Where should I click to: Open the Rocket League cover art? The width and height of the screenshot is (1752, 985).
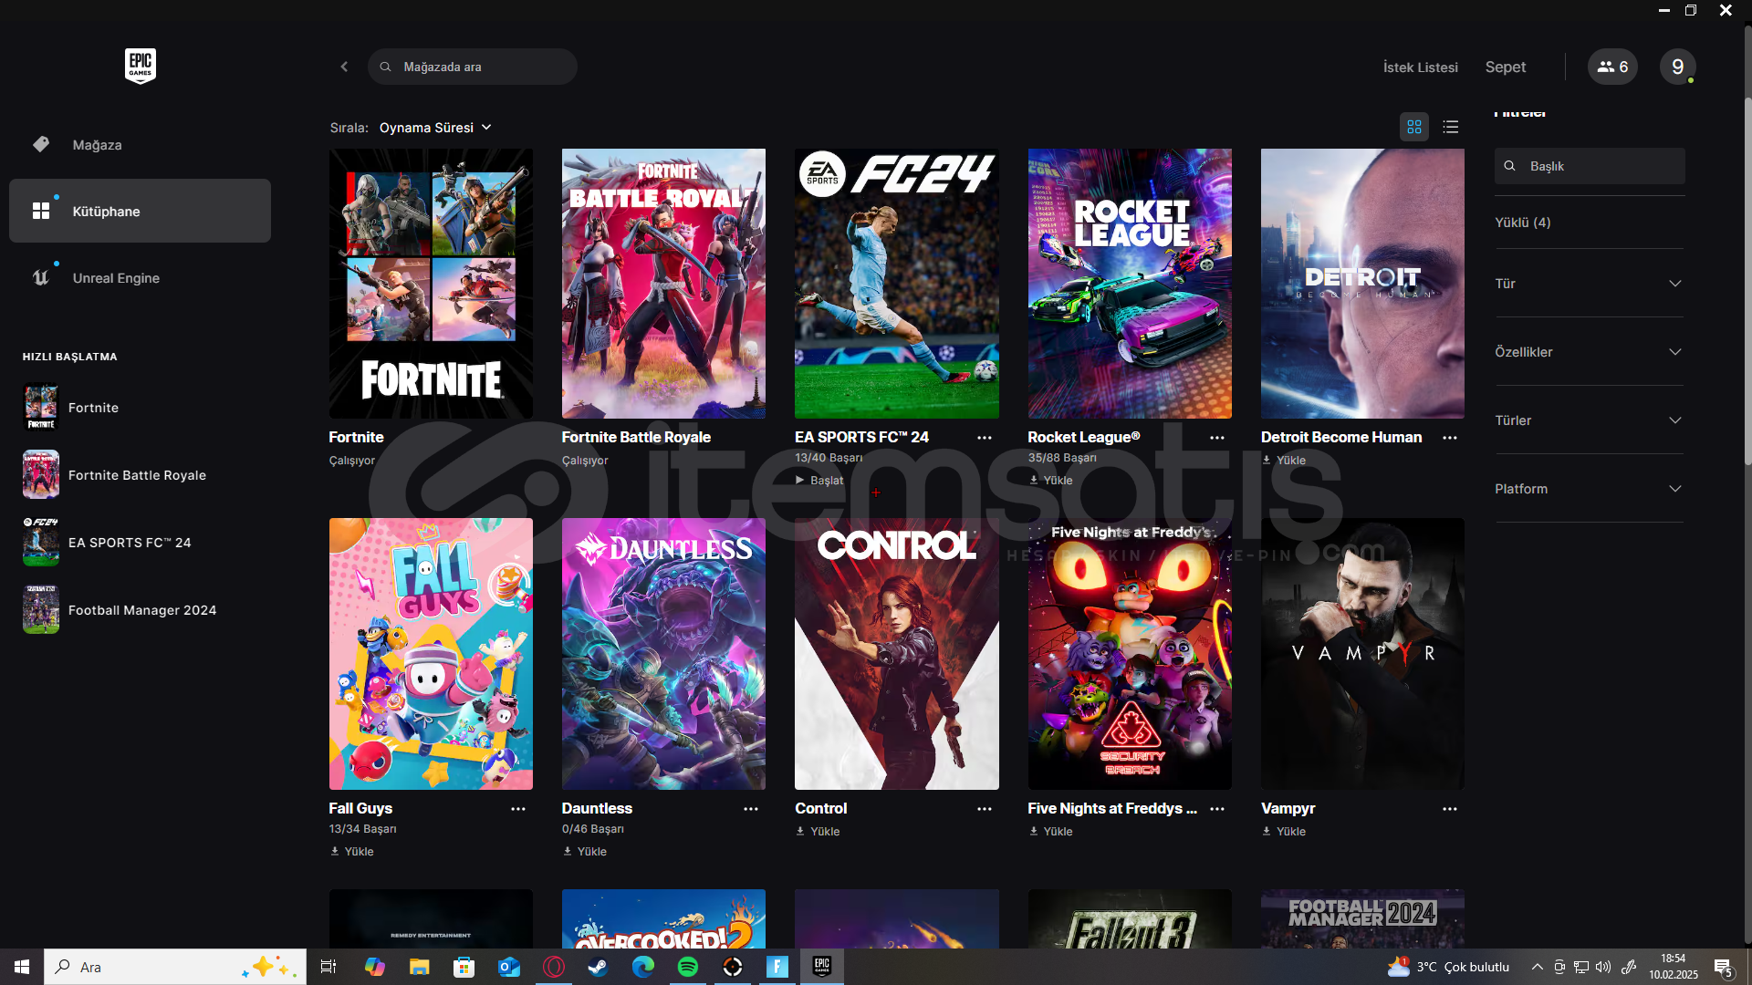[x=1130, y=284]
